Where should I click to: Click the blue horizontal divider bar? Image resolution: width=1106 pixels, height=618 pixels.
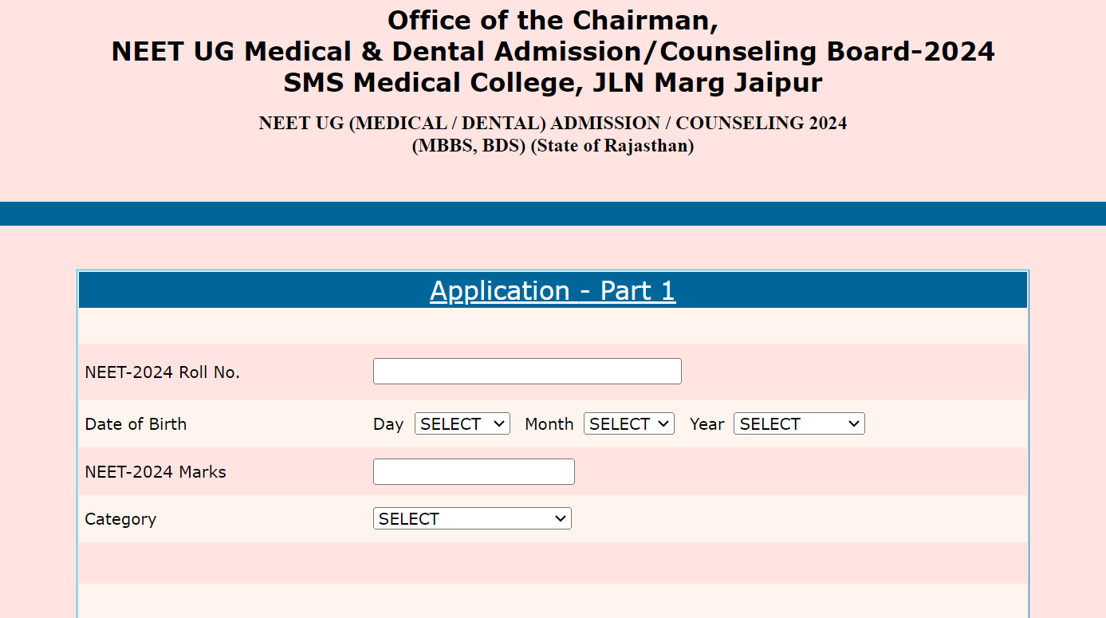pos(553,214)
